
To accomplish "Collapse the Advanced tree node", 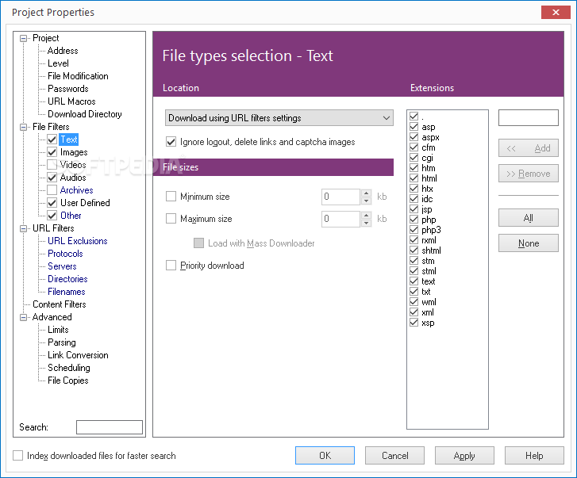I will [24, 317].
